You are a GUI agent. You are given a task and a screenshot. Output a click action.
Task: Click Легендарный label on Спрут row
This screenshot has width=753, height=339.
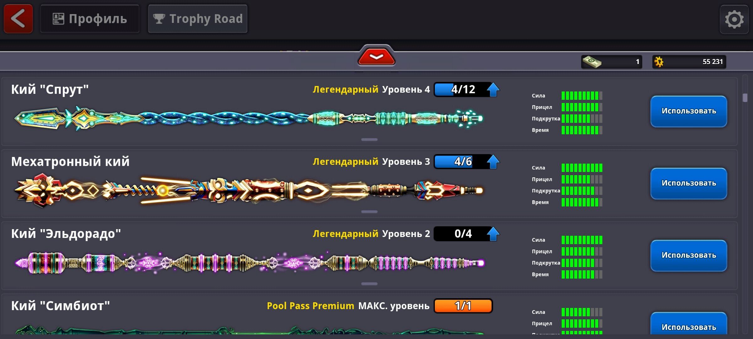(x=345, y=89)
